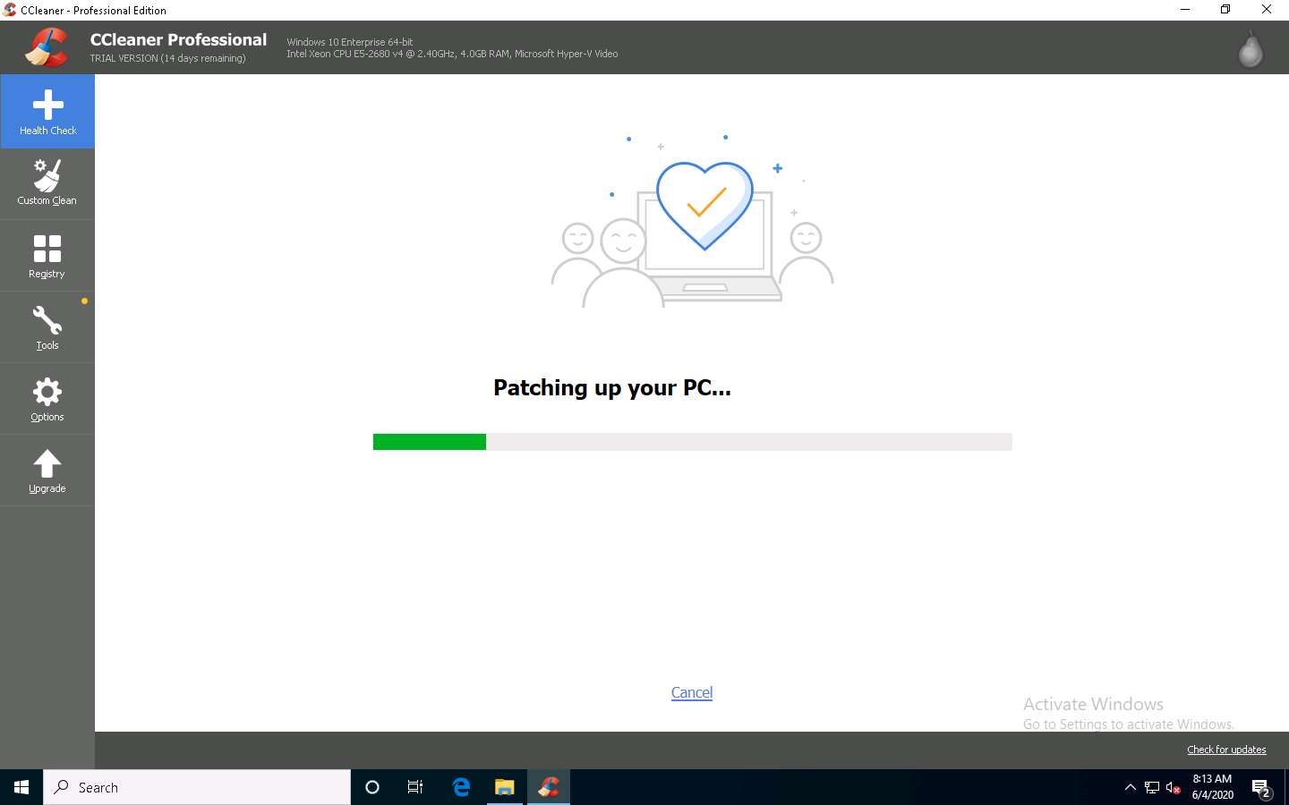1289x805 pixels.
Task: Close the CCleaner window
Action: click(x=1267, y=10)
